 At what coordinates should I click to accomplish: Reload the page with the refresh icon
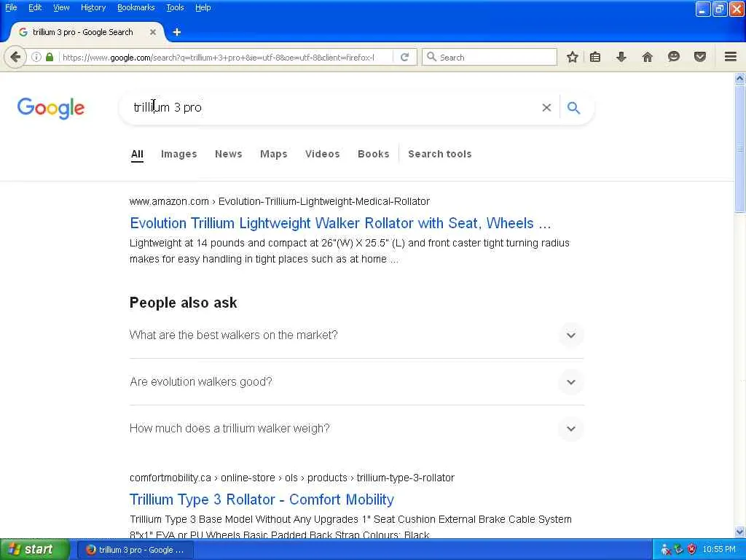pyautogui.click(x=405, y=57)
